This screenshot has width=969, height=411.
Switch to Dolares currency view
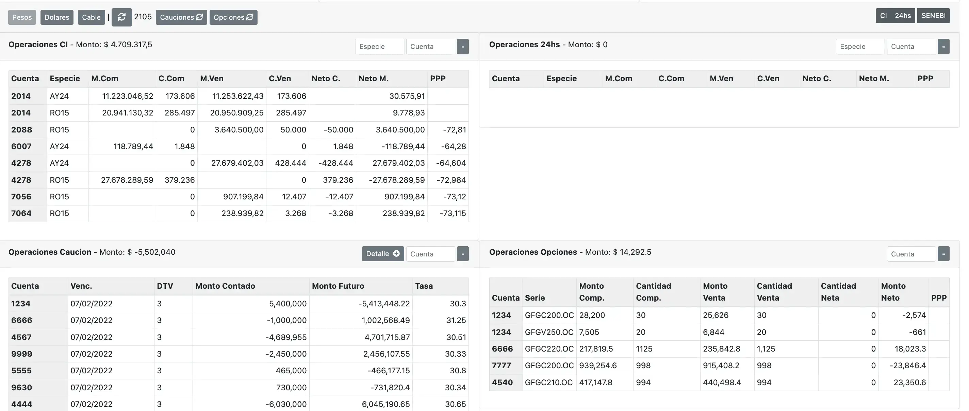point(57,17)
